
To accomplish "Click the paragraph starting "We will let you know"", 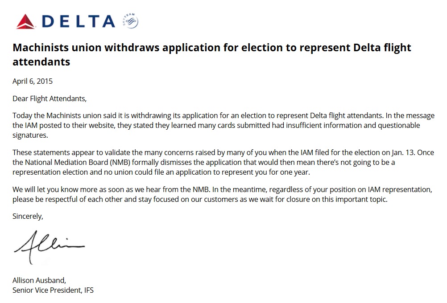I will pos(223,195).
